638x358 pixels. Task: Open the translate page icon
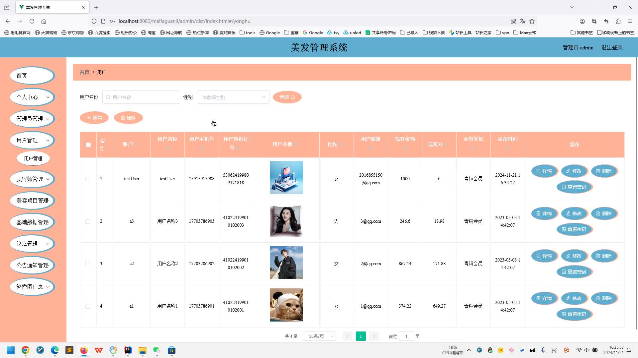523,21
